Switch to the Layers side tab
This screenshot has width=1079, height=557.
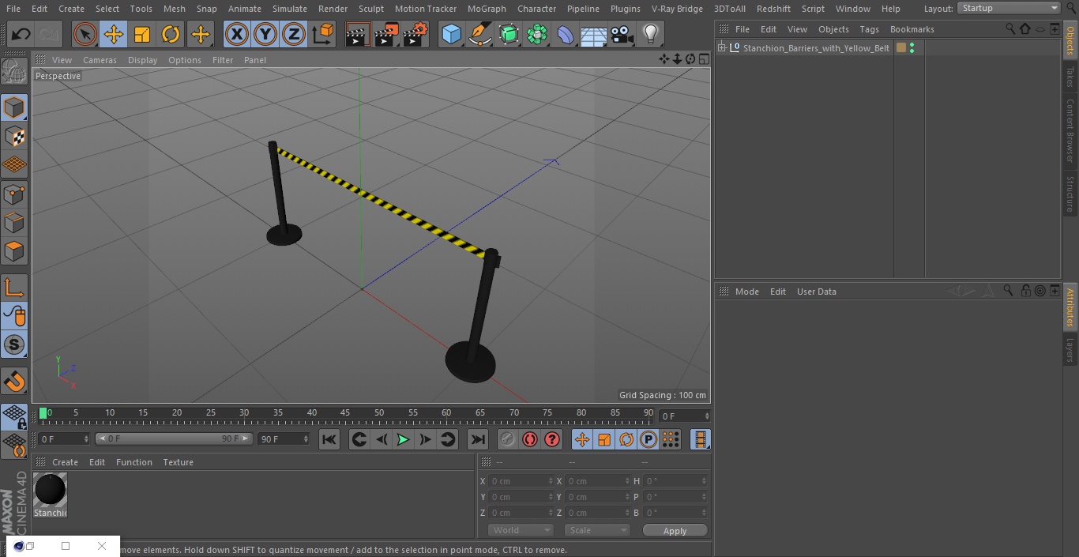point(1070,350)
